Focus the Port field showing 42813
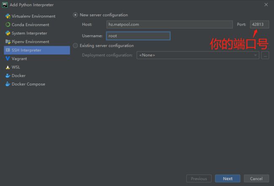The height and width of the screenshot is (186, 274). pyautogui.click(x=260, y=24)
